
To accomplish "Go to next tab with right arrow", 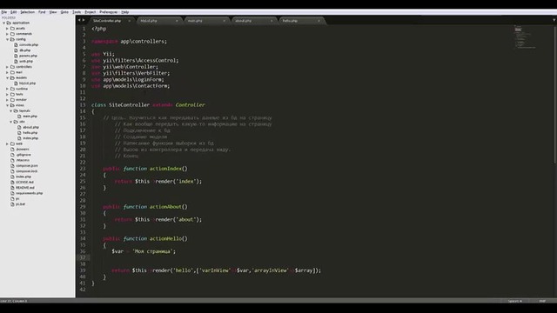I will click(84, 20).
